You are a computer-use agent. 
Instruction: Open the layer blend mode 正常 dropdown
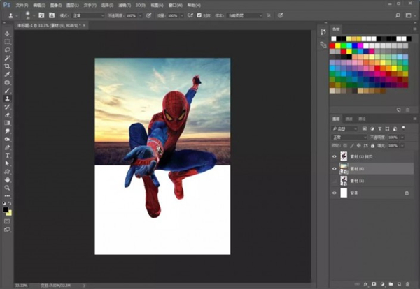pyautogui.click(x=348, y=137)
